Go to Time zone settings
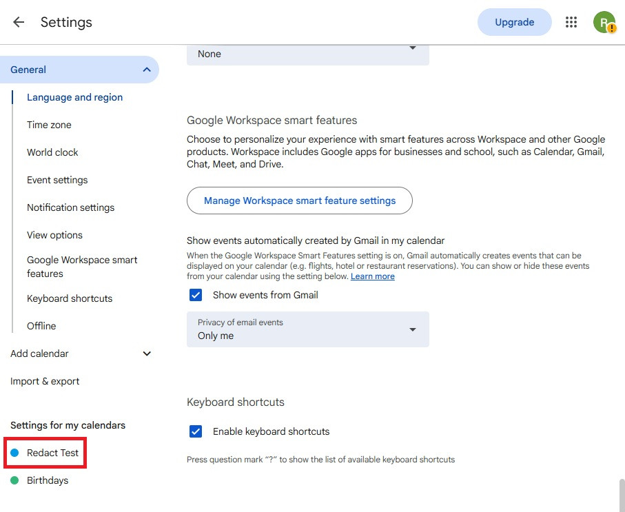Screen dimensions: 625x512 tap(49, 125)
